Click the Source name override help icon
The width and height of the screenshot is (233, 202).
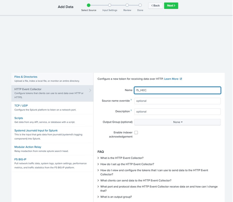point(131,100)
